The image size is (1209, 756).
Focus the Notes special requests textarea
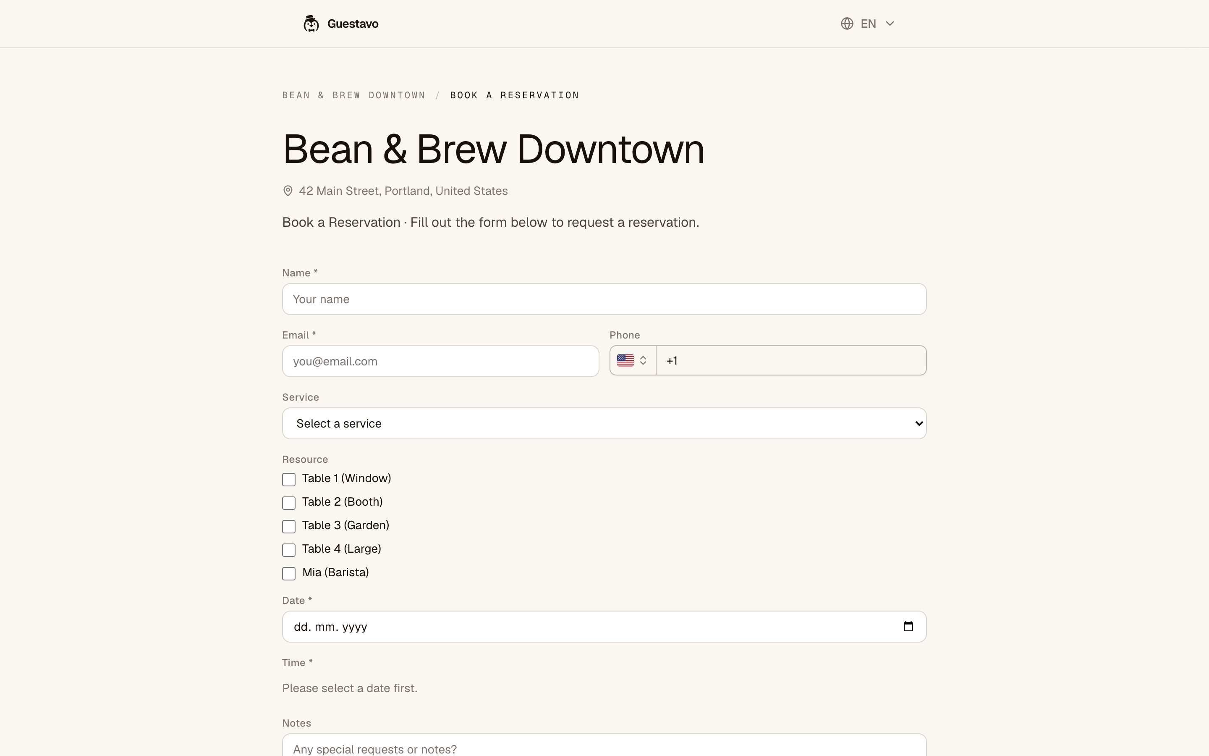click(x=604, y=745)
